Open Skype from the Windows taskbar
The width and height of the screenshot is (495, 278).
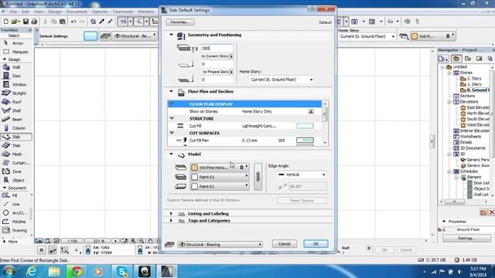coord(122,271)
